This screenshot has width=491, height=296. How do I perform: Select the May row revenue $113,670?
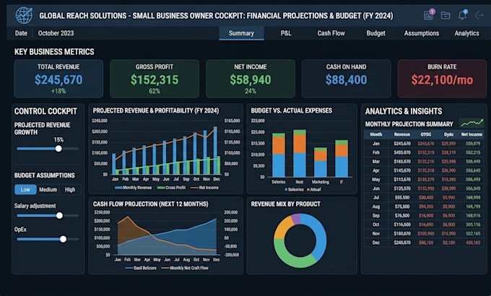pos(402,180)
